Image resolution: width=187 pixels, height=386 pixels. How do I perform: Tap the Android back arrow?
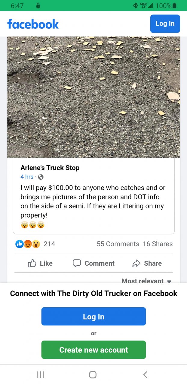[x=145, y=375]
